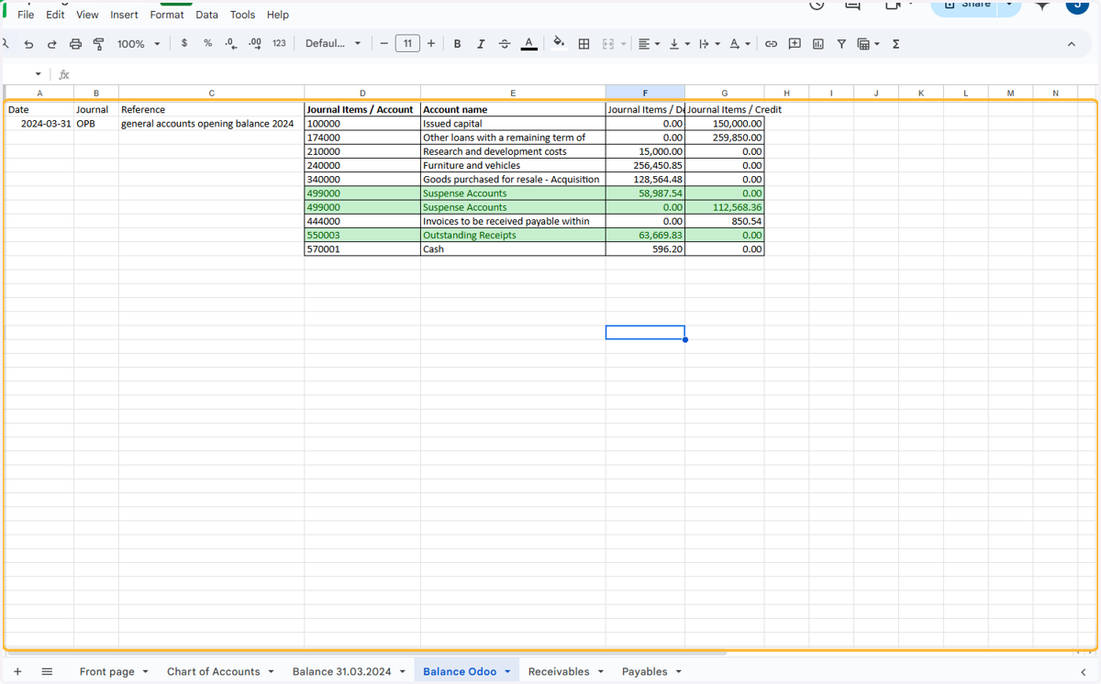Click the Share button

965,6
